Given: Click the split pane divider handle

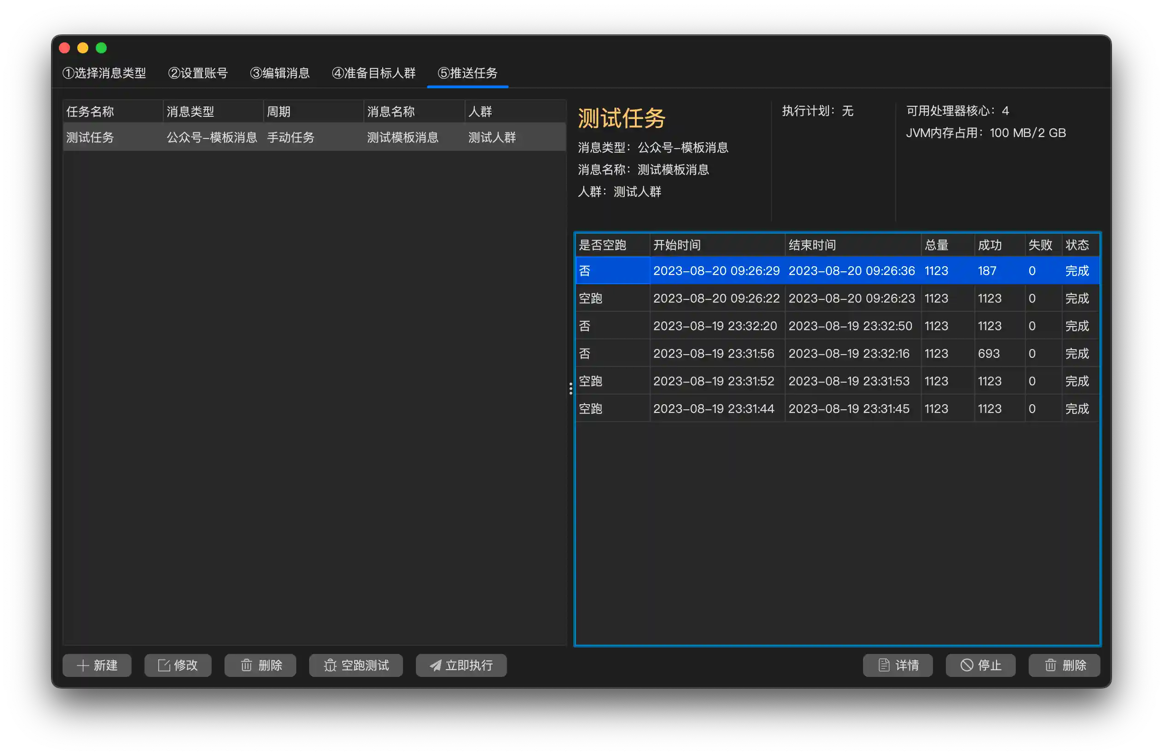Looking at the screenshot, I should tap(570, 389).
